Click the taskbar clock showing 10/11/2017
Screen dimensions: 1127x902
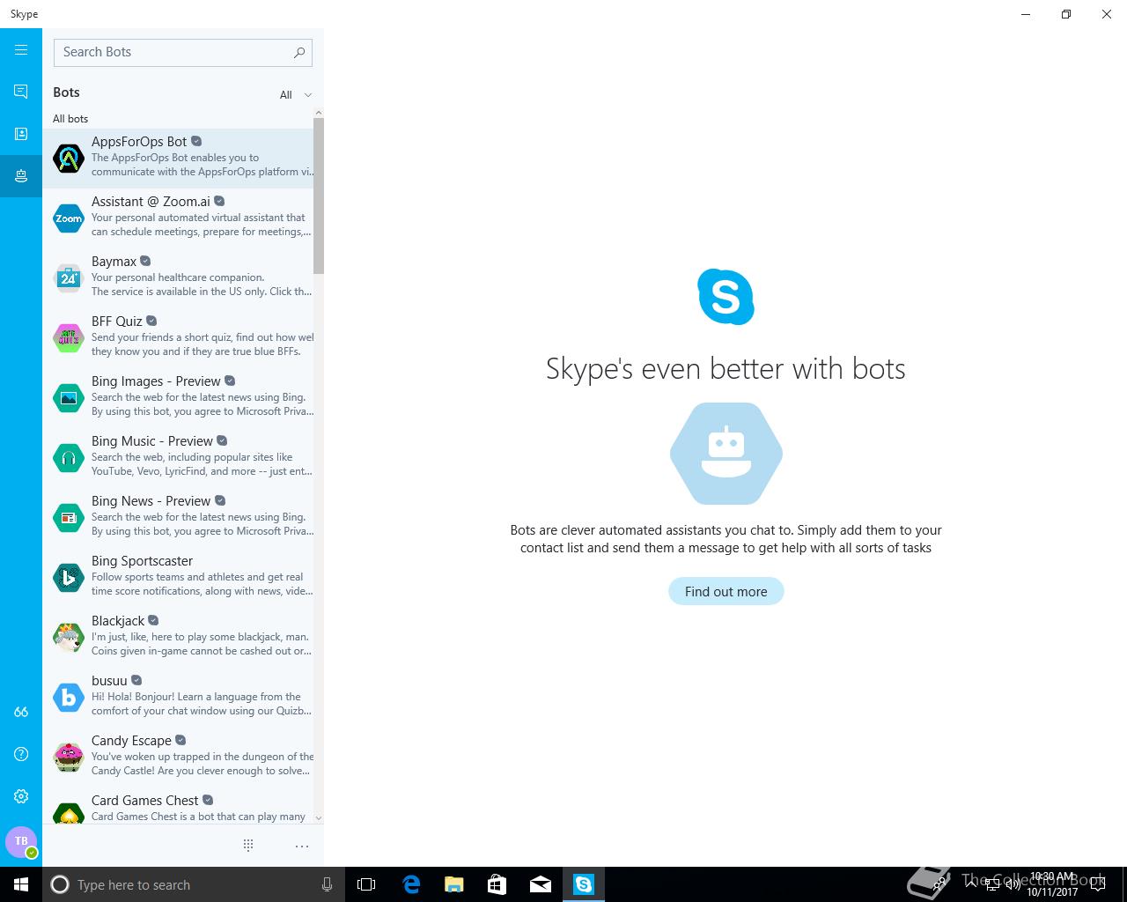pos(1052,884)
